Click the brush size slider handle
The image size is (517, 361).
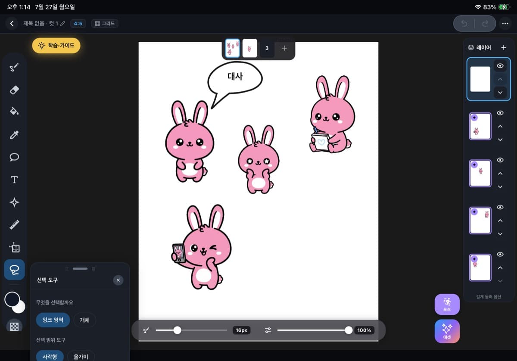pos(177,330)
